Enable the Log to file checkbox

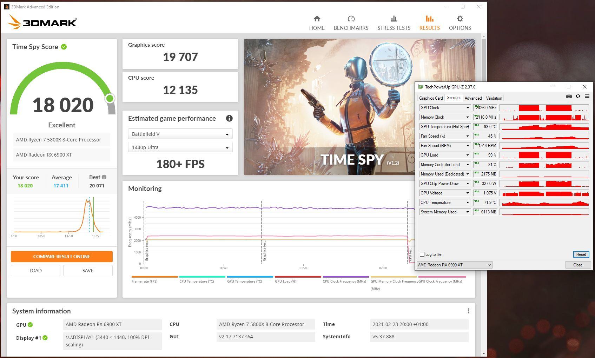tap(422, 254)
